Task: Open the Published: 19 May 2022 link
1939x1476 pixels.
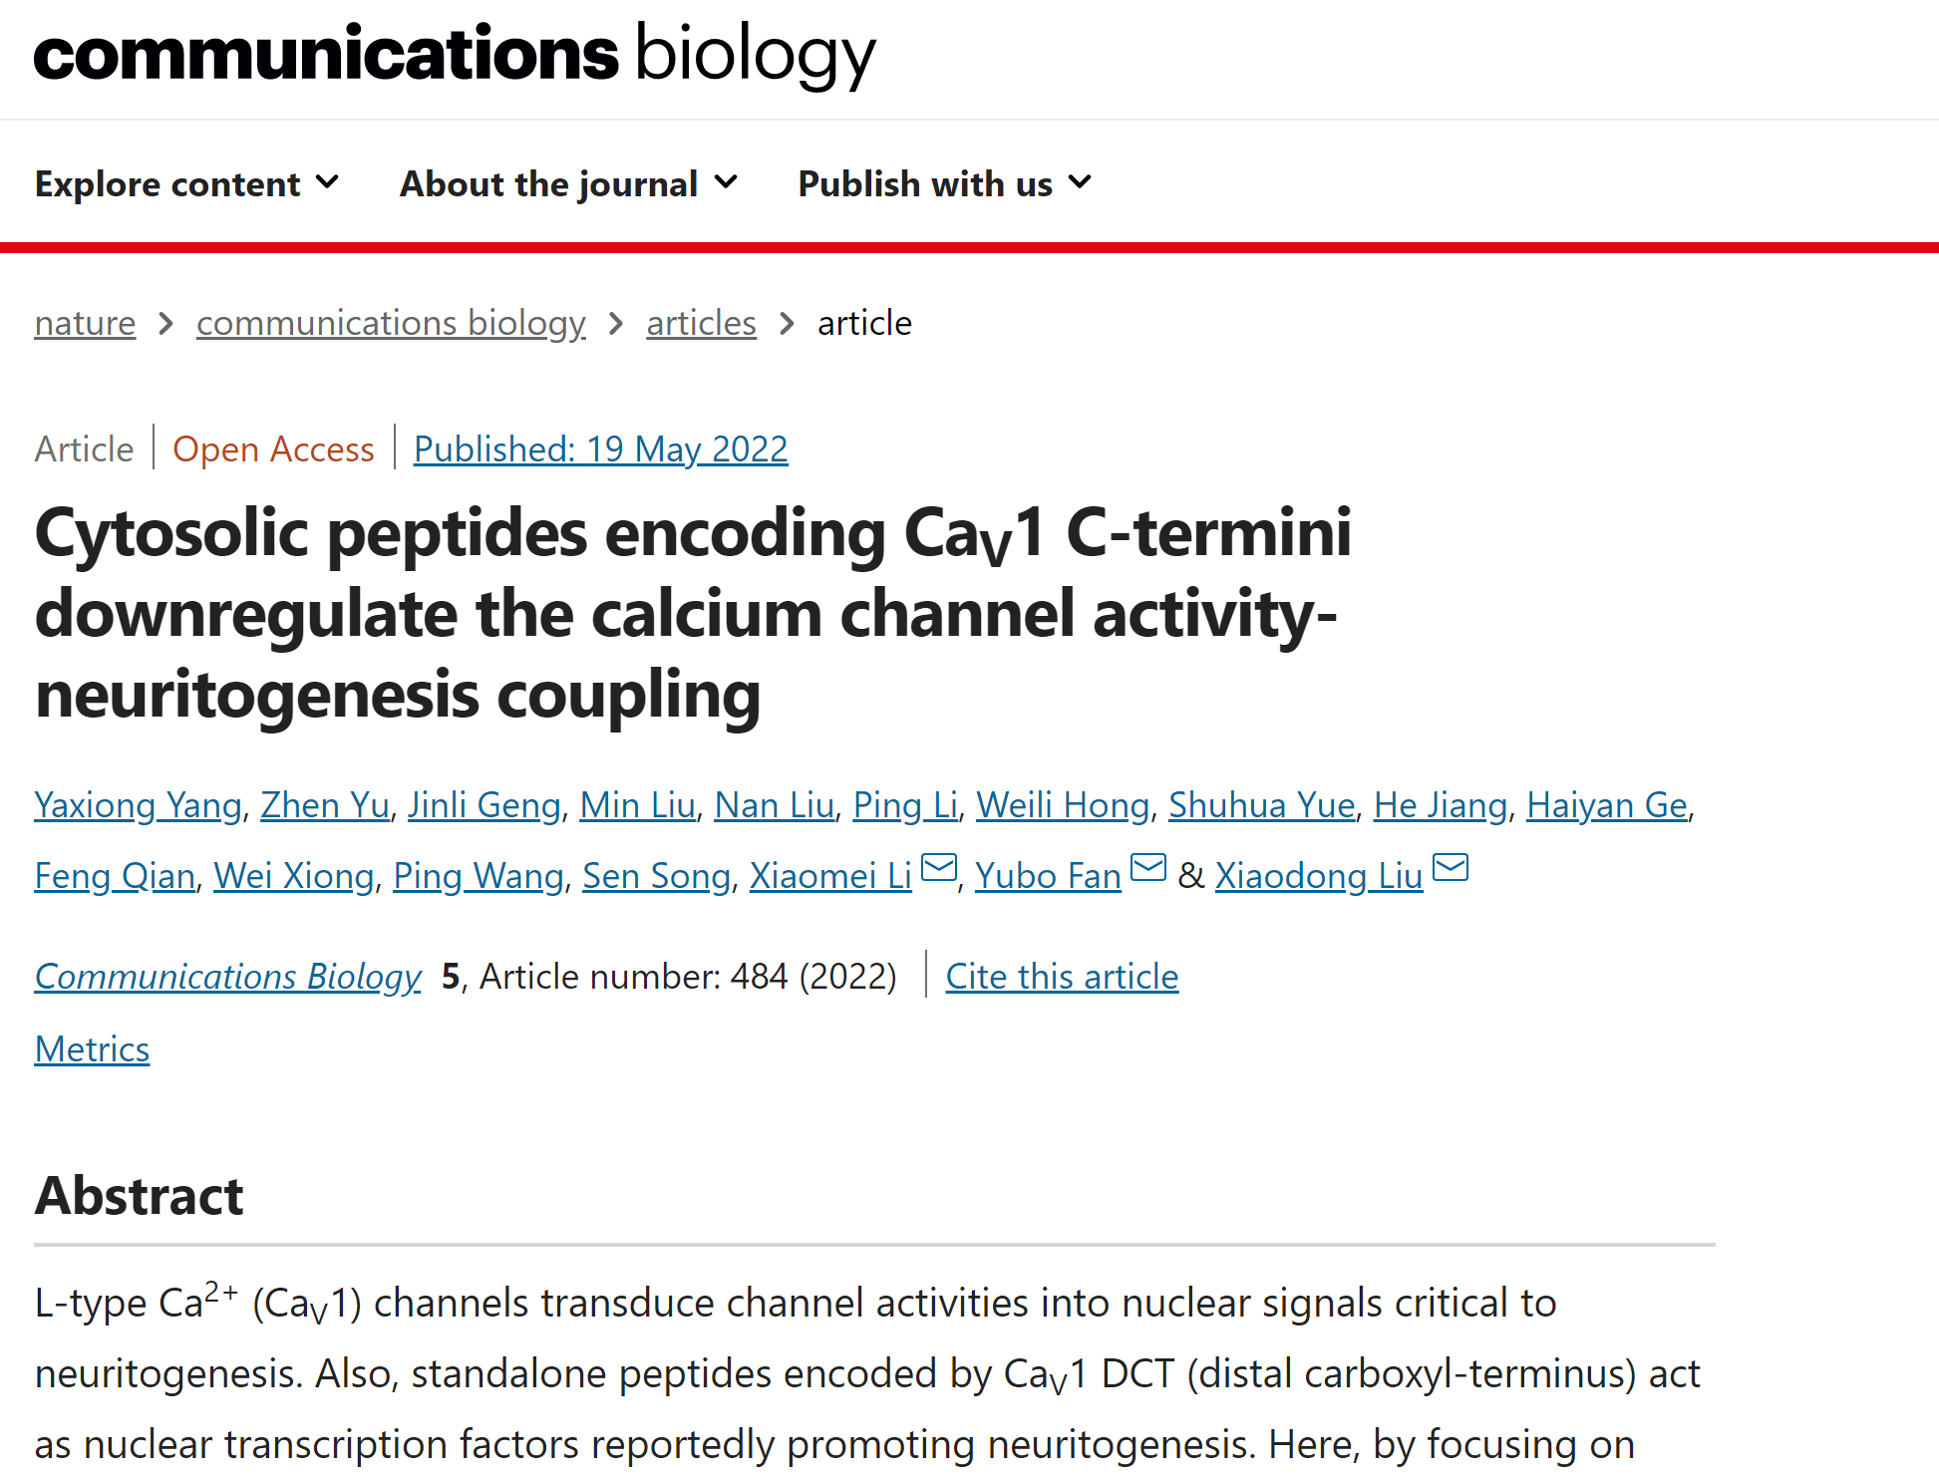Action: [x=600, y=449]
